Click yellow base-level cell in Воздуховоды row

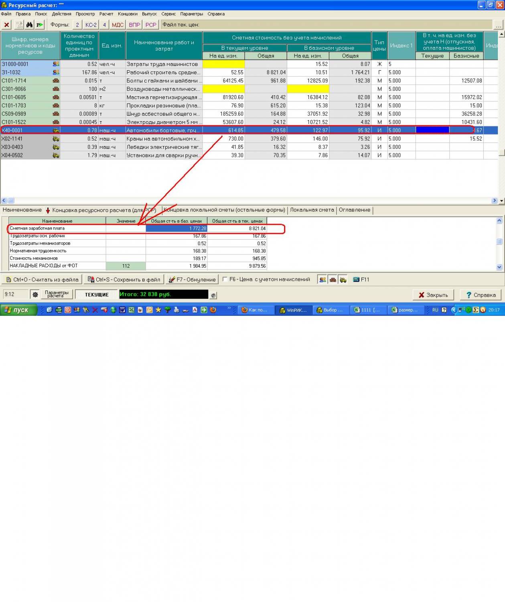click(308, 89)
